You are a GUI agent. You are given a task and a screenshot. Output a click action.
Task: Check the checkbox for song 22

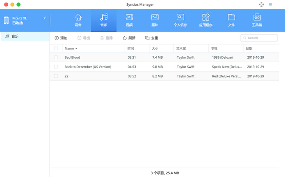[x=56, y=76]
